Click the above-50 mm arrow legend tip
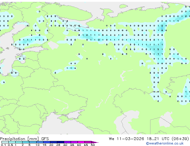190x146 pixels. (x=95, y=142)
